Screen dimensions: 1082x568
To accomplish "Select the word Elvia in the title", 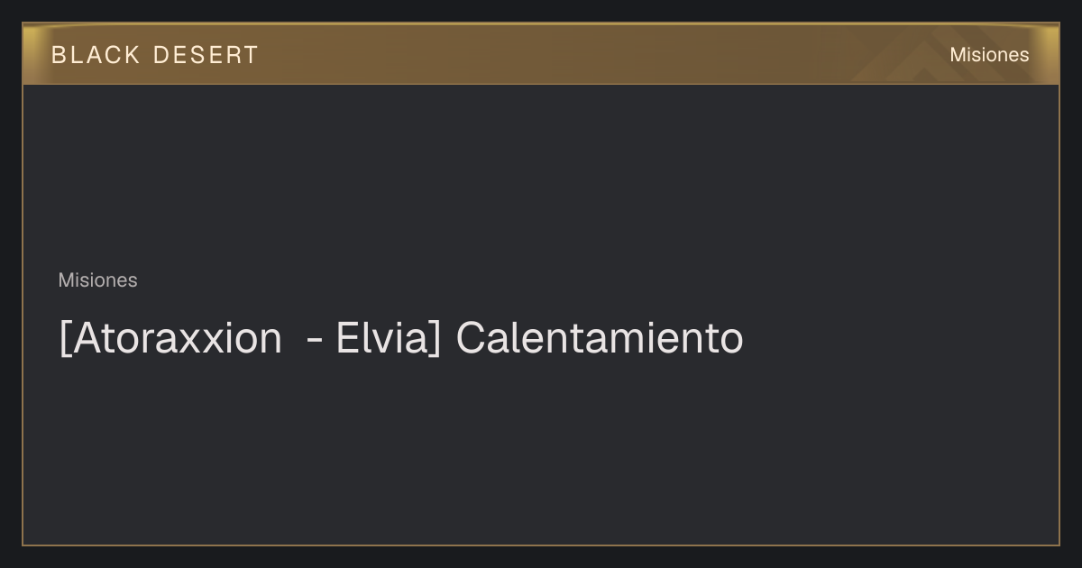I will pyautogui.click(x=381, y=339).
